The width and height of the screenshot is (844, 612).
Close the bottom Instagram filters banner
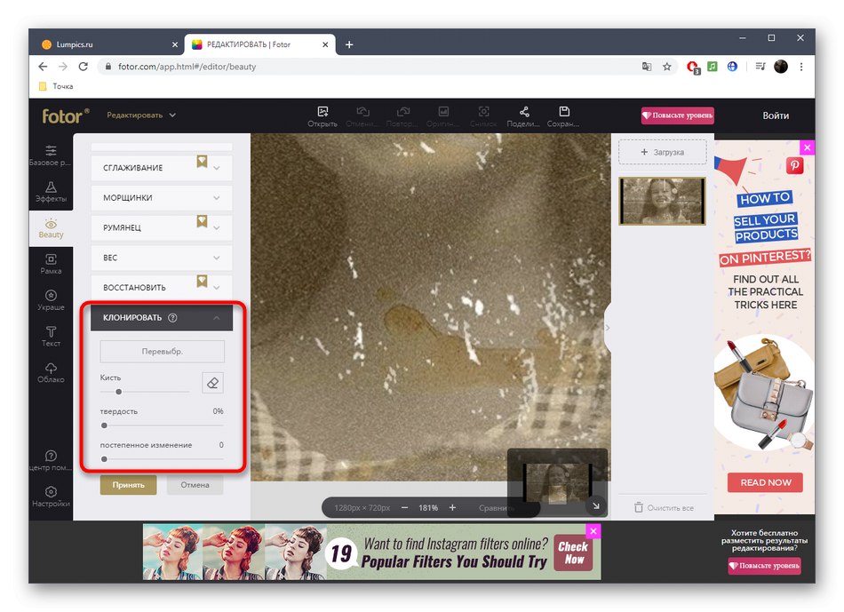[593, 531]
